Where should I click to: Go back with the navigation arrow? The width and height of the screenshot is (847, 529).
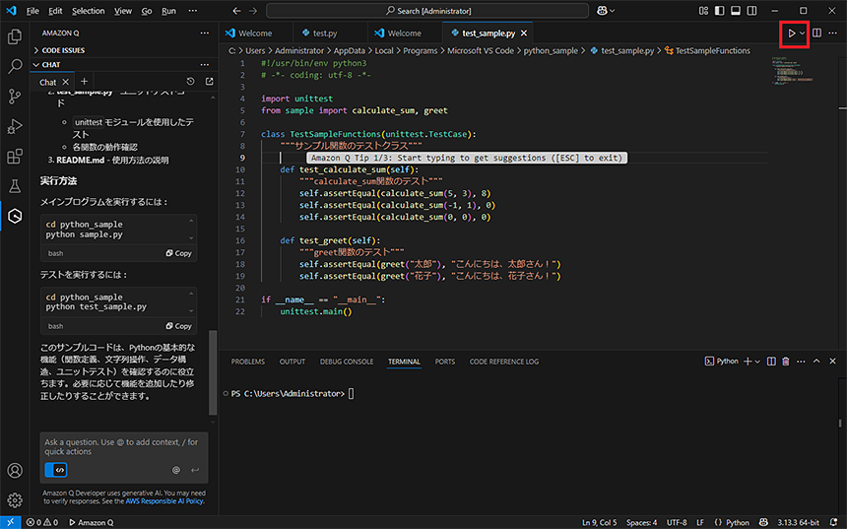tap(236, 11)
